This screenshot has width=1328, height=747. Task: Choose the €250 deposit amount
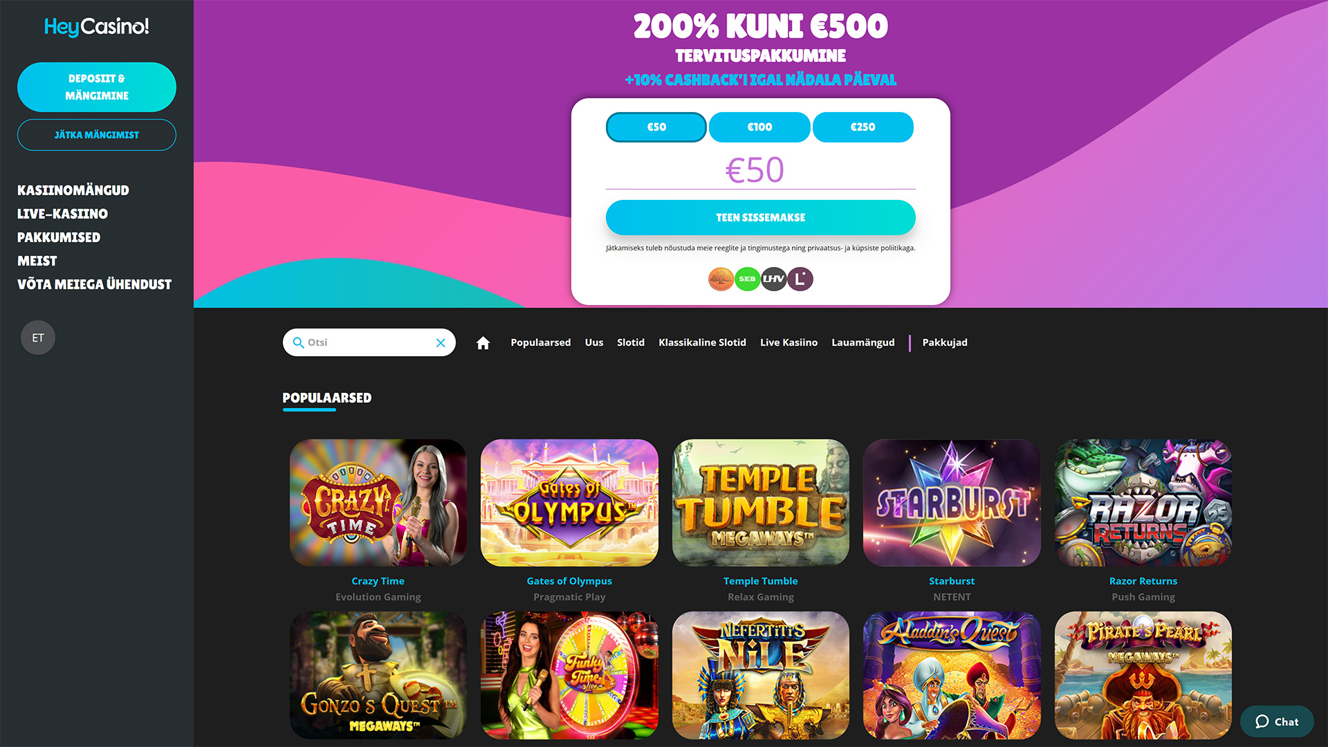[863, 127]
